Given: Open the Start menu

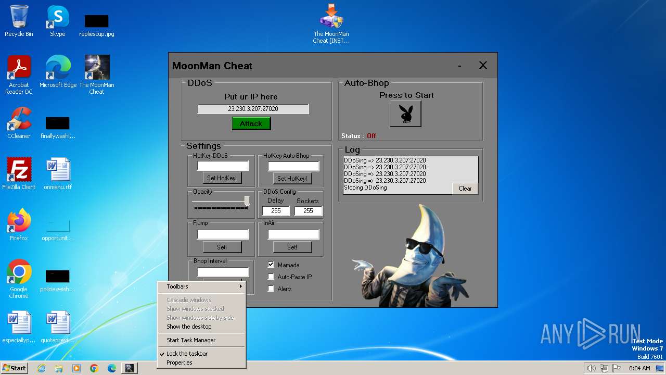Looking at the screenshot, I should (x=14, y=368).
